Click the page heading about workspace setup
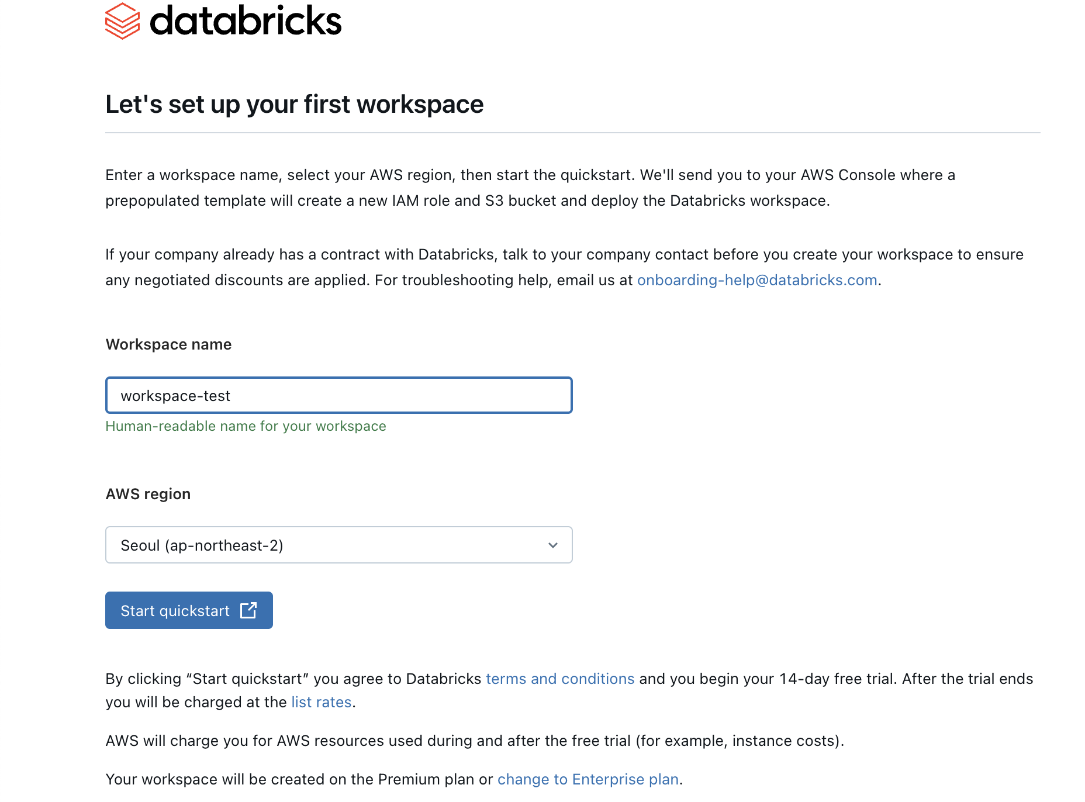The height and width of the screenshot is (802, 1085). [x=294, y=104]
